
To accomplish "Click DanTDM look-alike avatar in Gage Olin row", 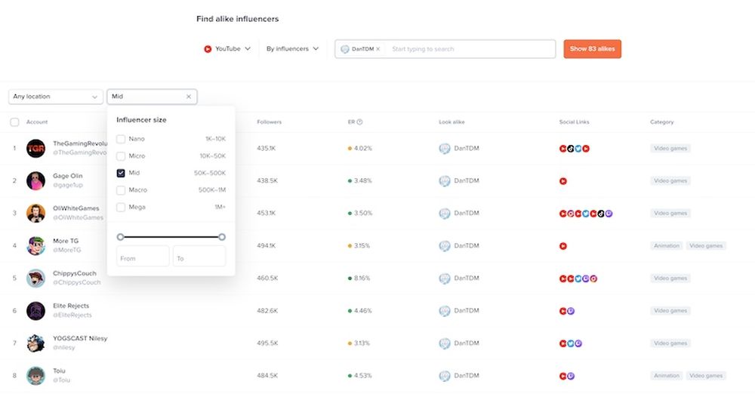I will coord(445,181).
